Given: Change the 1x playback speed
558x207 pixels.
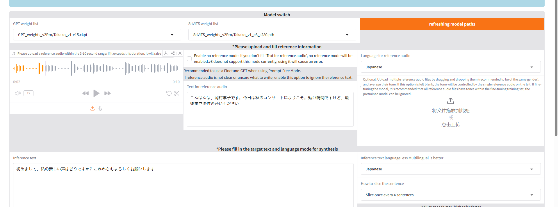Looking at the screenshot, I should (28, 93).
